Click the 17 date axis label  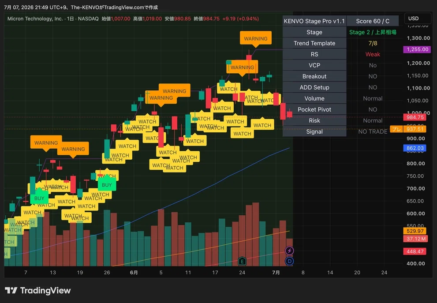pos(215,272)
